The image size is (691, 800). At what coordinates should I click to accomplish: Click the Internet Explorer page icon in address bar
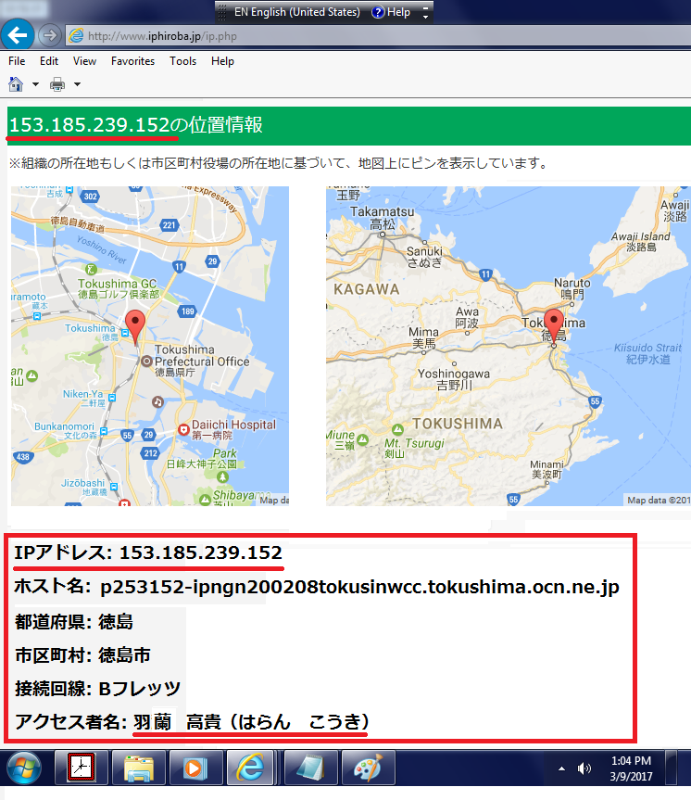coord(76,36)
